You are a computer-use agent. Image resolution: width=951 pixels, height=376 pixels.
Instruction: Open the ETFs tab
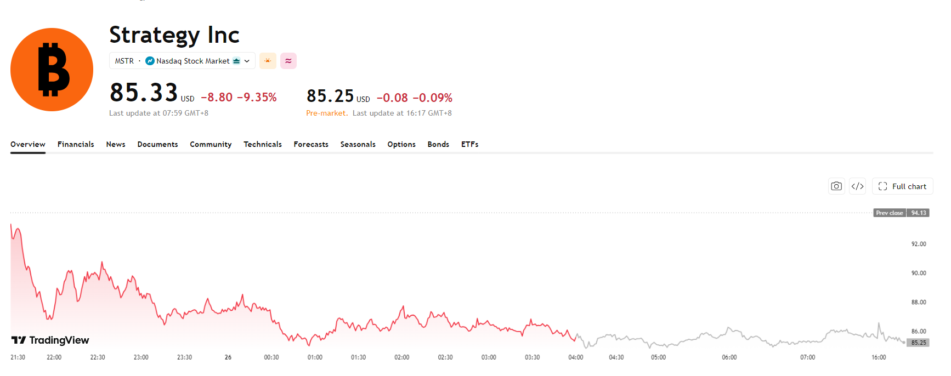coord(469,144)
